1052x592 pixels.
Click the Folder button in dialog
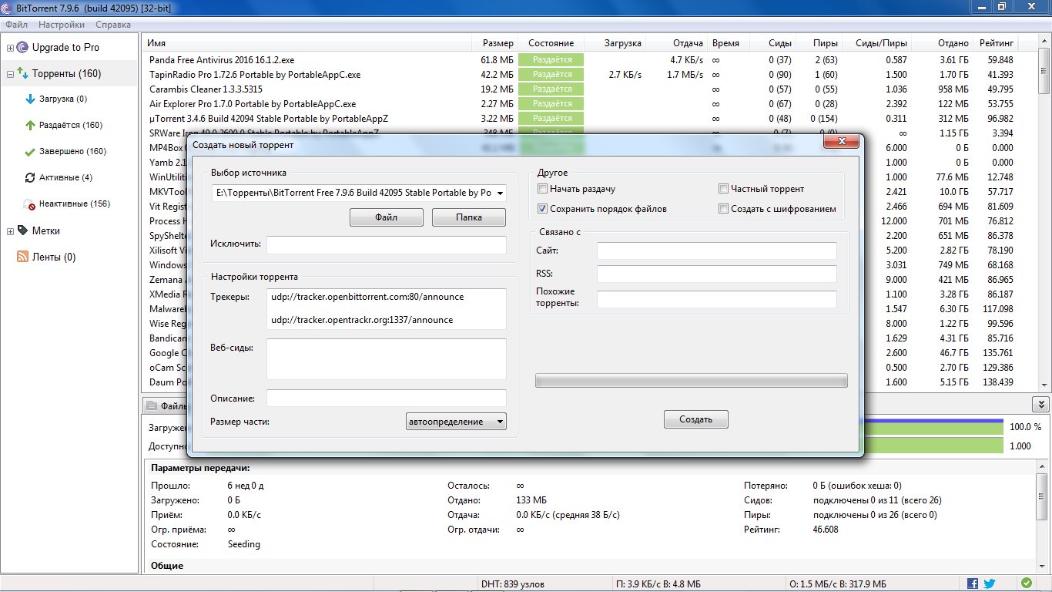click(x=469, y=217)
